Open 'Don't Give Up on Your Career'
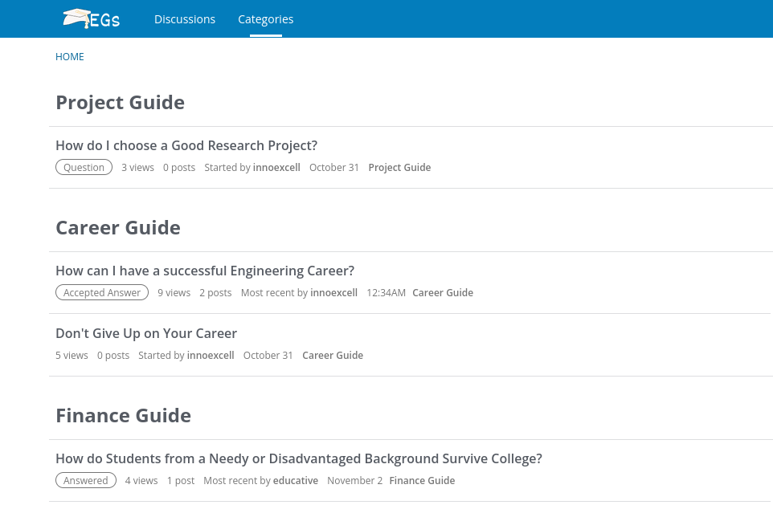The width and height of the screenshot is (773, 505). coord(145,333)
